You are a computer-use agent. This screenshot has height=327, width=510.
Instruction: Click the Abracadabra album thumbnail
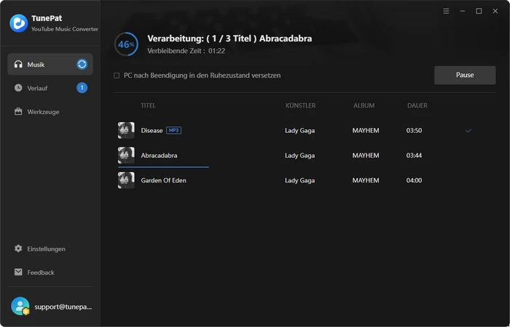pos(126,155)
